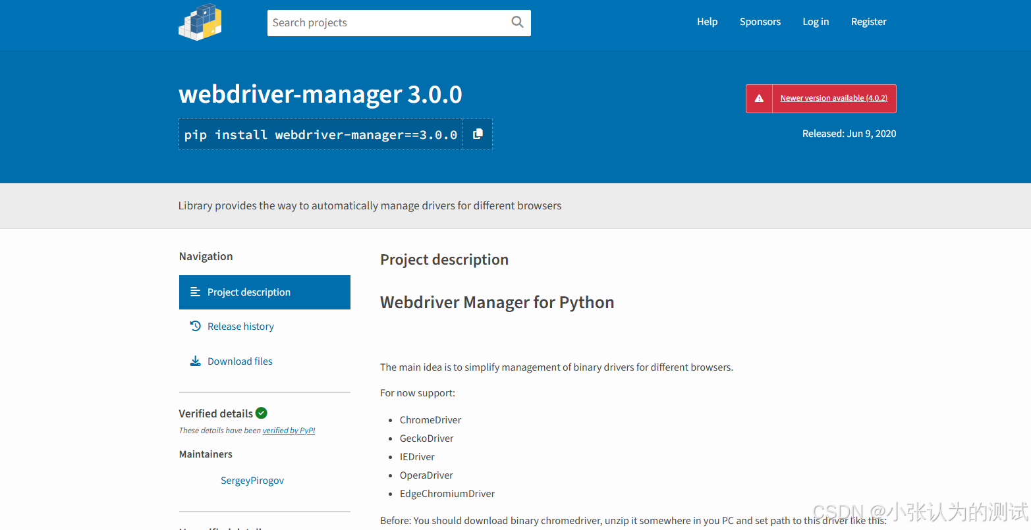Click the GeckoDriver list item

click(x=426, y=438)
